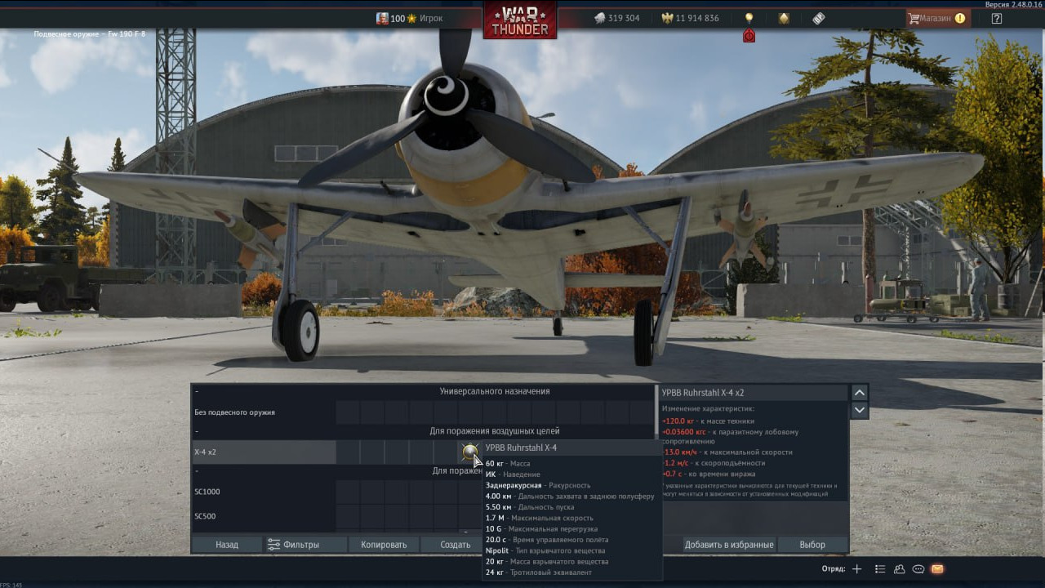Screen dimensions: 1045x588
Task: Click the +120.0 кг mass change line
Action: (708, 421)
